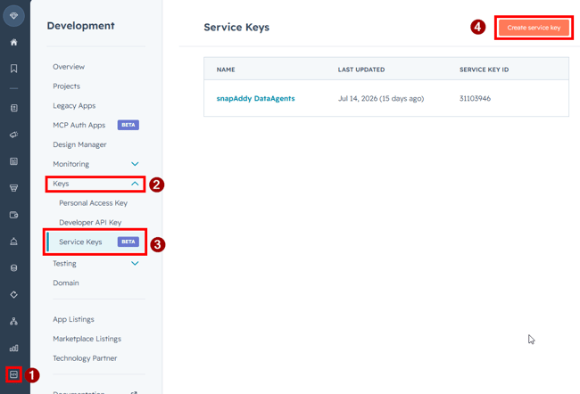Open the hierarchy tree icon in sidebar
Image resolution: width=580 pixels, height=394 pixels.
[x=13, y=321]
